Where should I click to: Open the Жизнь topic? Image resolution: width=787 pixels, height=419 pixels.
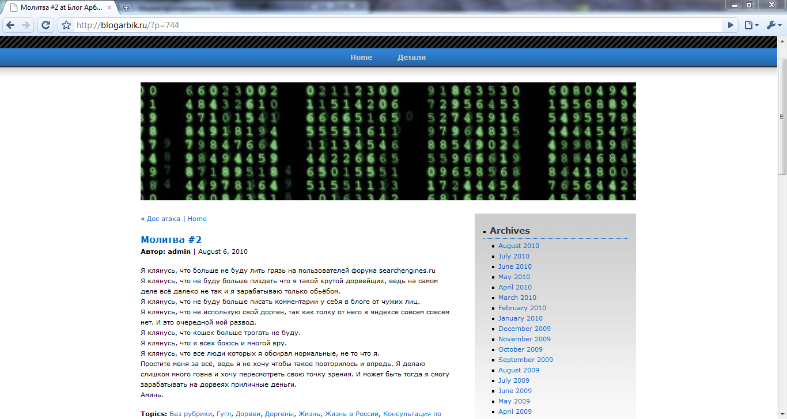tap(310, 414)
